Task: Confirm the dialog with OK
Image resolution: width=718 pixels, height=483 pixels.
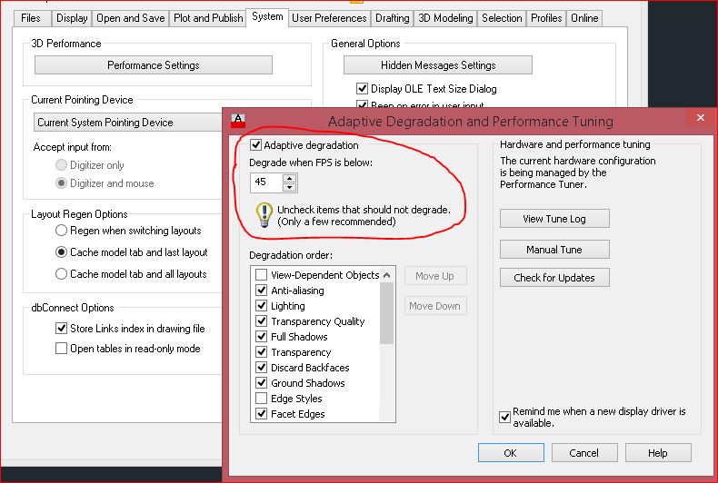Action: pos(511,453)
